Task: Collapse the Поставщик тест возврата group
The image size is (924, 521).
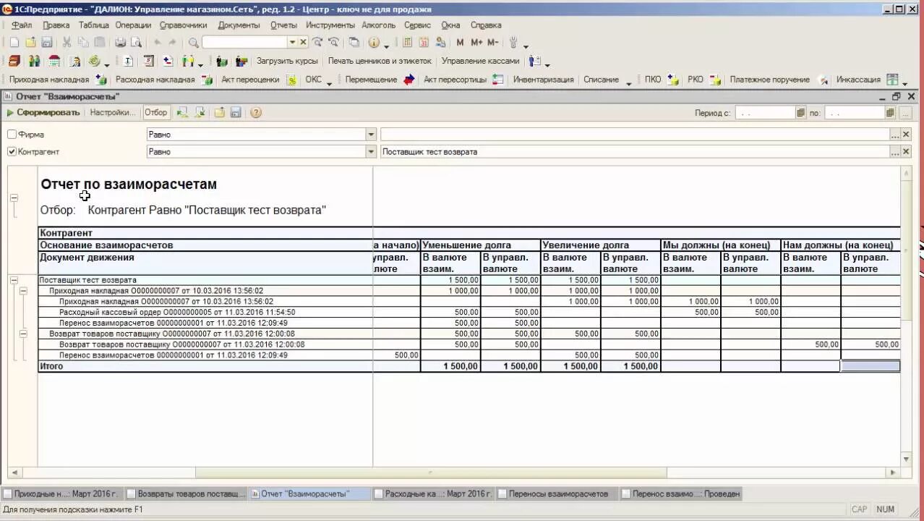Action: [x=14, y=280]
